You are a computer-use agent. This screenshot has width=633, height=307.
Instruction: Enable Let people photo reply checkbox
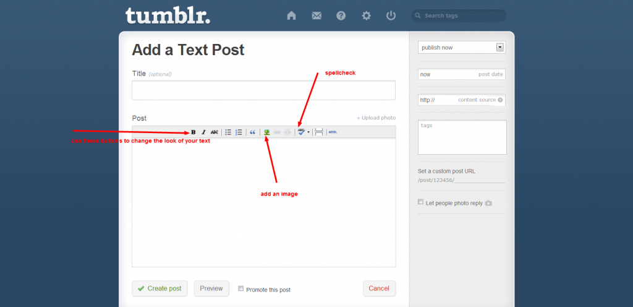point(420,202)
